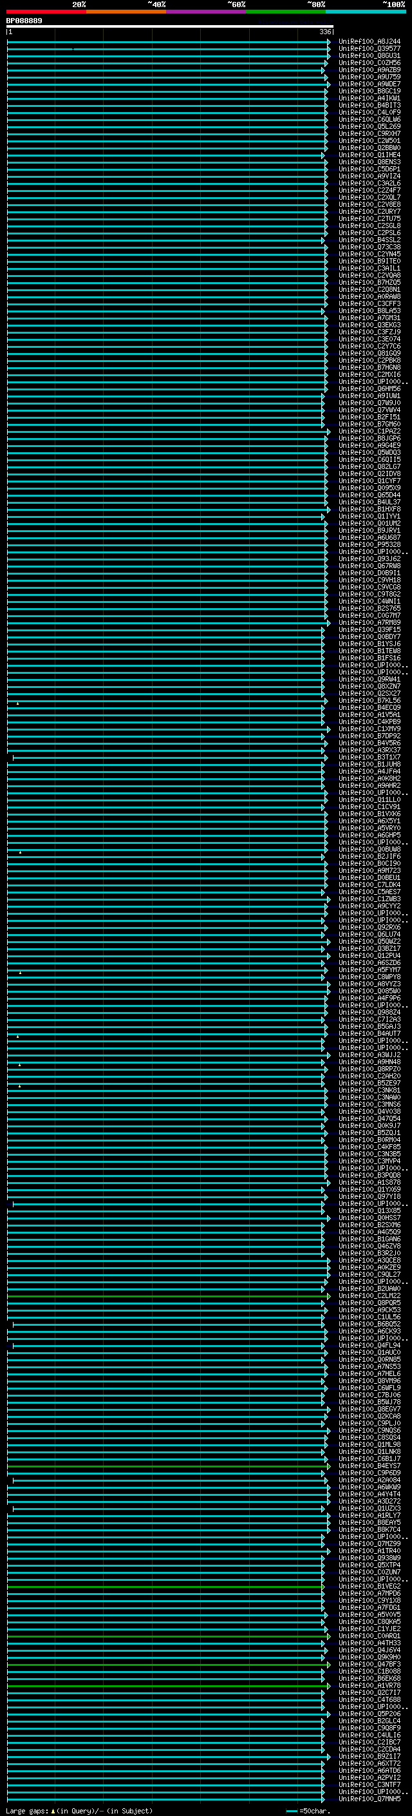The width and height of the screenshot is (412, 1816).
Task: Click the green ~80% identity legend bar
Action: point(286,12)
